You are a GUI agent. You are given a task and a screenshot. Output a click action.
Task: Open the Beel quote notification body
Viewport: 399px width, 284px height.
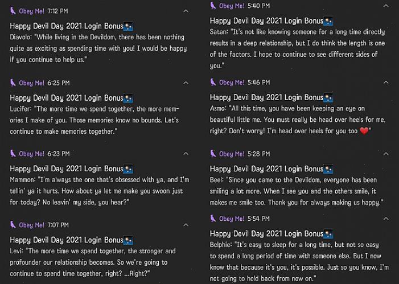click(296, 191)
